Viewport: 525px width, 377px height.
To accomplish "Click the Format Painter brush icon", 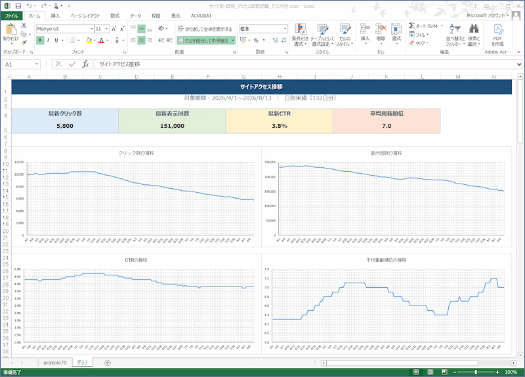I will (24, 43).
